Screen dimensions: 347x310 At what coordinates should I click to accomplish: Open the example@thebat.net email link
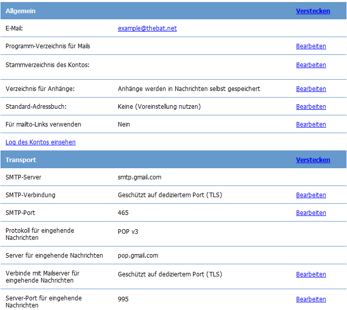(x=147, y=28)
